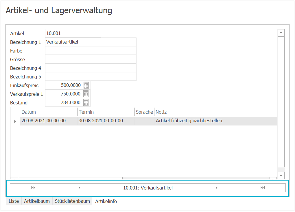Click the vertical scrollbar up arrow
This screenshot has height=212, width=295.
[281, 33]
